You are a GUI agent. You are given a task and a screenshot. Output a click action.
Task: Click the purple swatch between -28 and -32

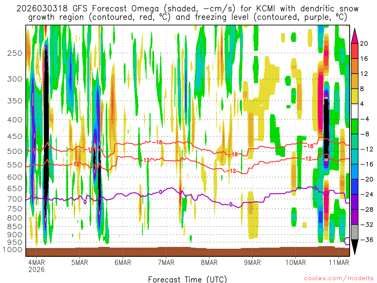click(x=355, y=217)
